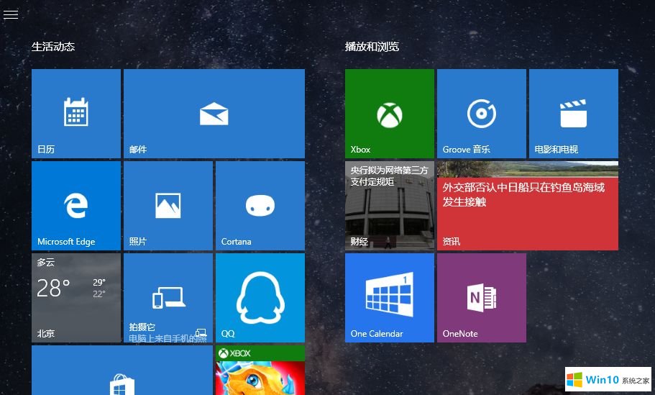
Task: Click the 央行拟为网络第三方支付定规矩 headline
Action: point(389,176)
